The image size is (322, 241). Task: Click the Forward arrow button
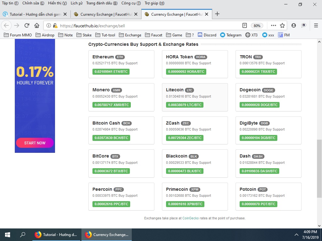coord(17,25)
